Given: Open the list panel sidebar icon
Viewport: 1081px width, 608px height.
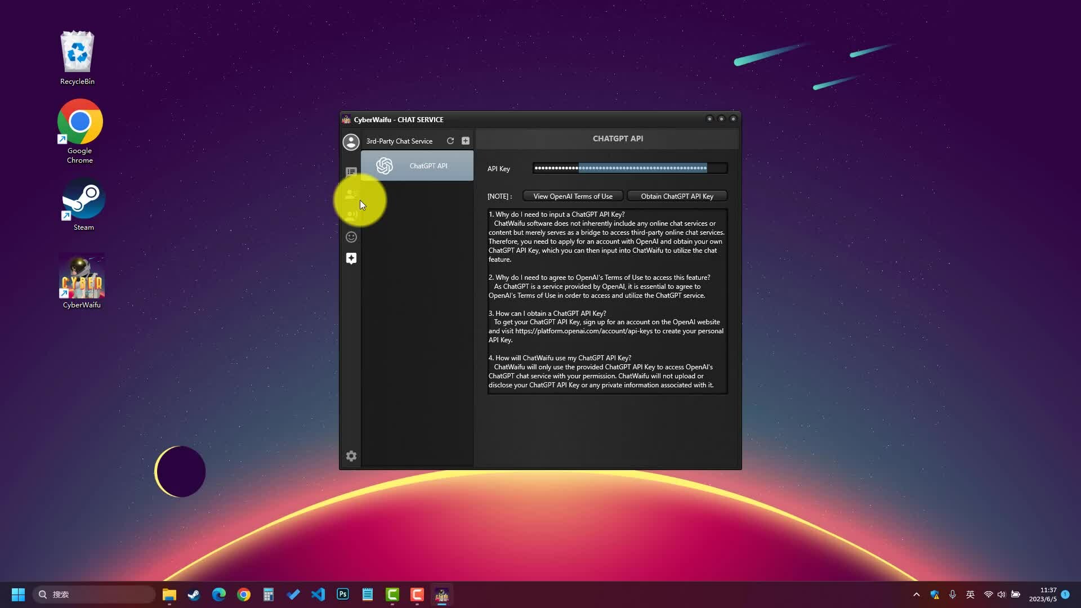Looking at the screenshot, I should (x=351, y=172).
